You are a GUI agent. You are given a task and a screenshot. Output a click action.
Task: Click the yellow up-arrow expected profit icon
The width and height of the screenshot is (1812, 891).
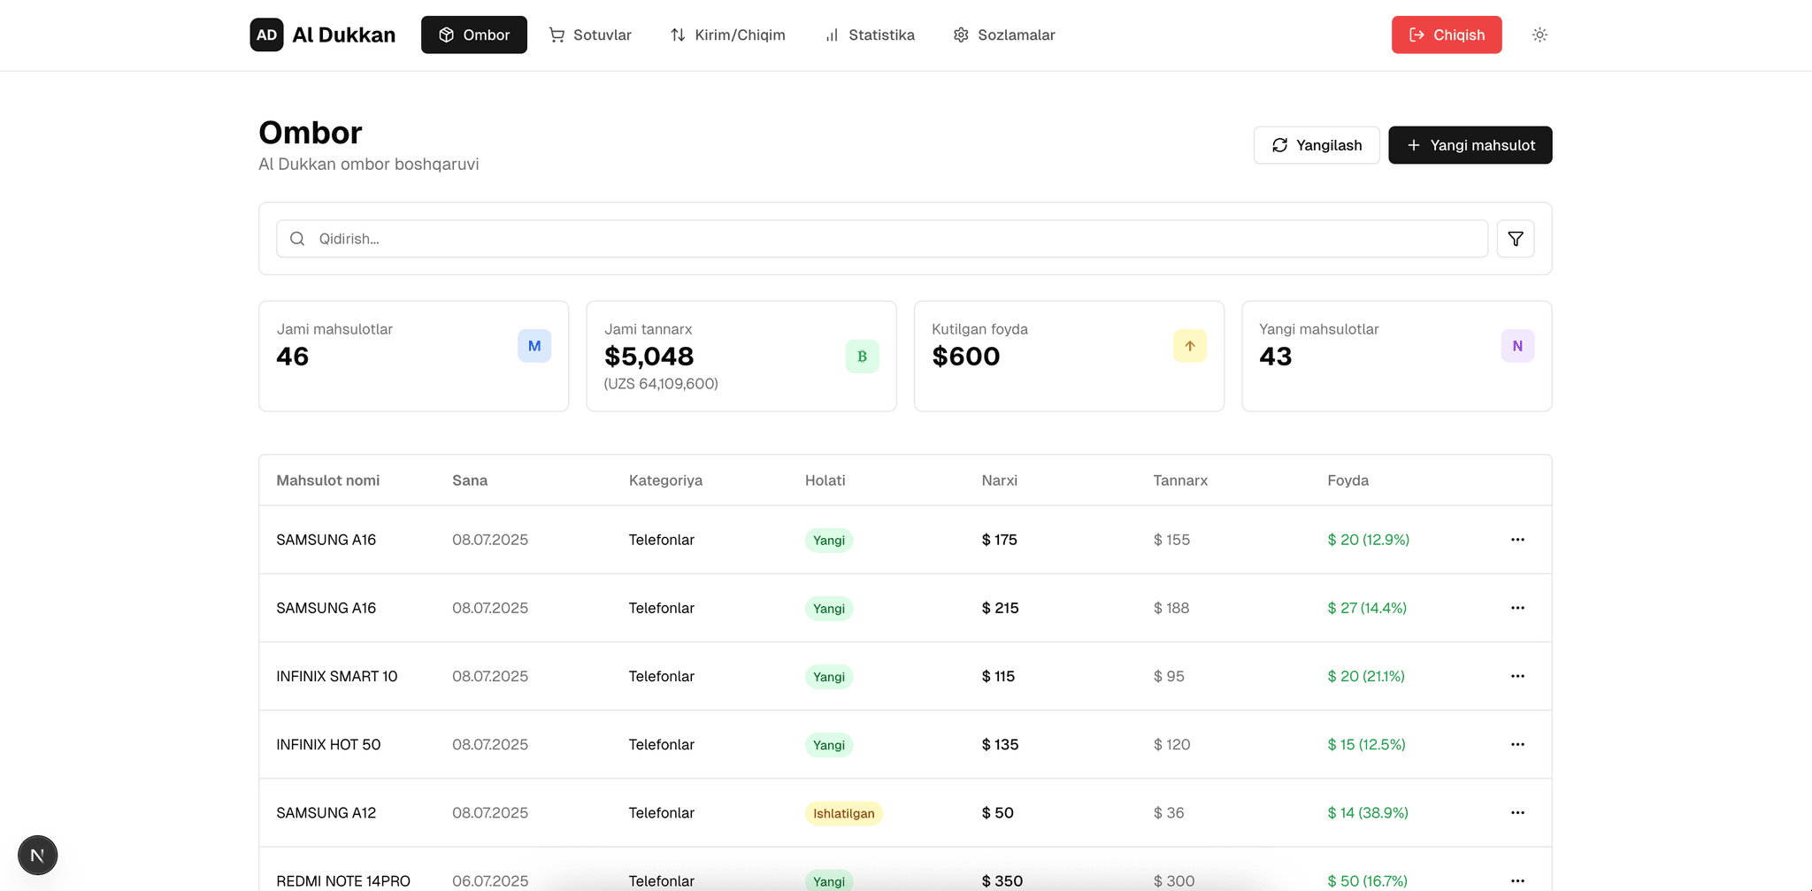1189,346
